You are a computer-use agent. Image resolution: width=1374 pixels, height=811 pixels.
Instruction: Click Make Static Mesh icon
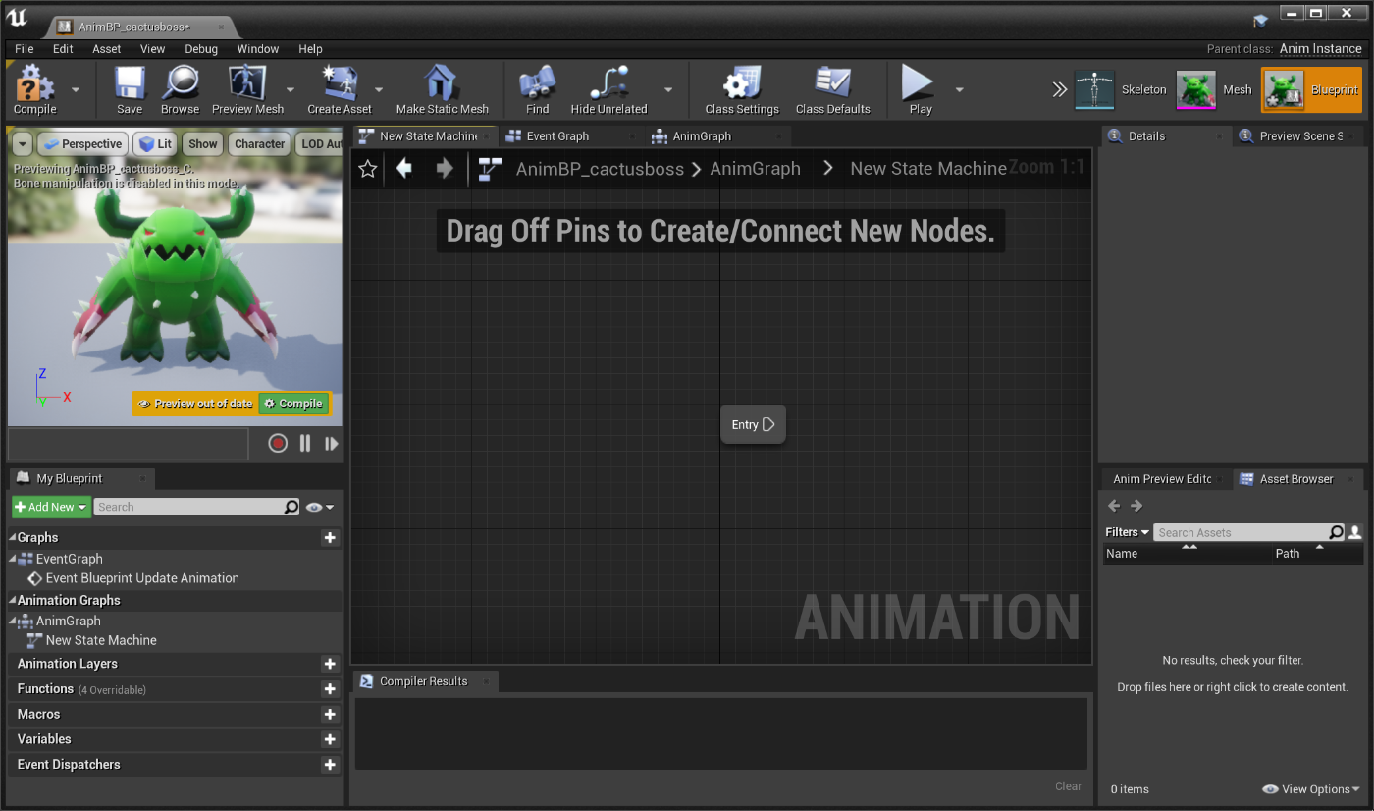click(442, 89)
